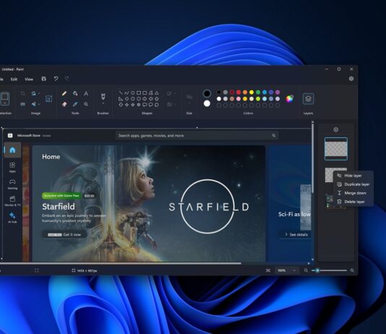This screenshot has width=386, height=334.
Task: Expand the Brushes dropdown chevron
Action: (103, 103)
